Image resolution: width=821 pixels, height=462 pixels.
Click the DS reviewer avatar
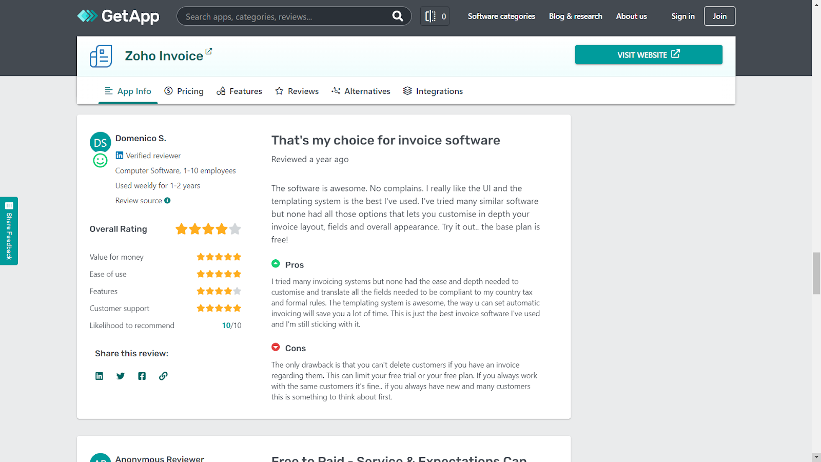click(x=100, y=142)
